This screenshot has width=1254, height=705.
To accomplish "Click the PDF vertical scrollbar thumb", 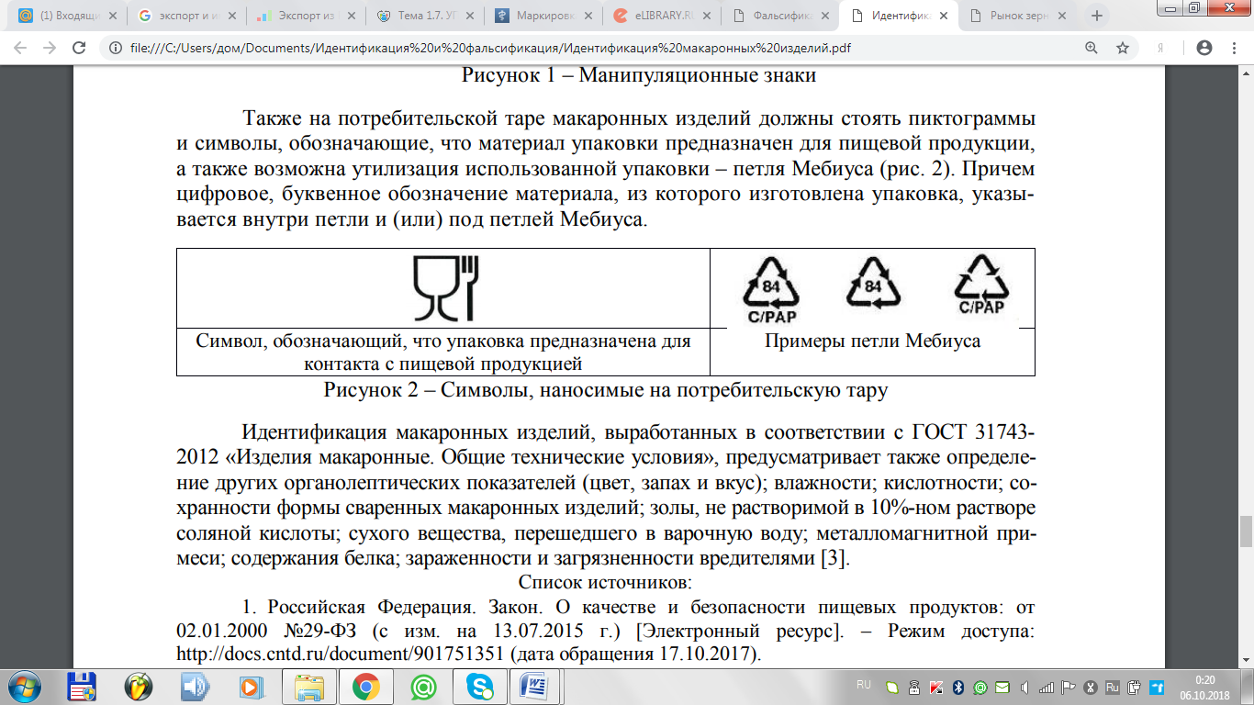I will coord(1246,531).
